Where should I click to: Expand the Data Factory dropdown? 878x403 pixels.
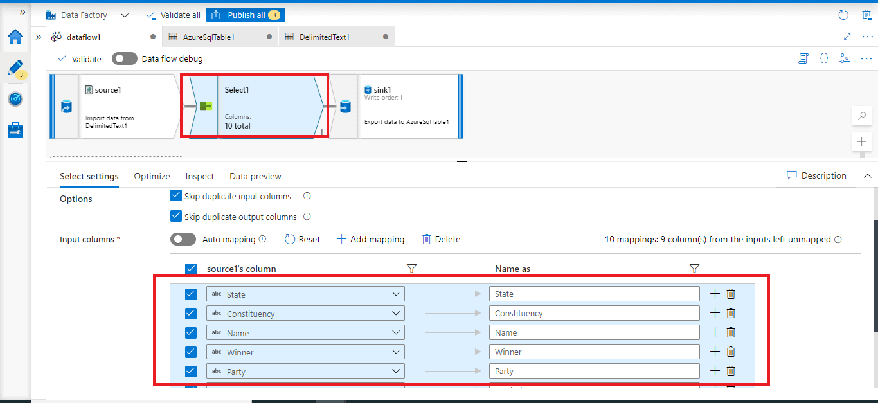[125, 15]
